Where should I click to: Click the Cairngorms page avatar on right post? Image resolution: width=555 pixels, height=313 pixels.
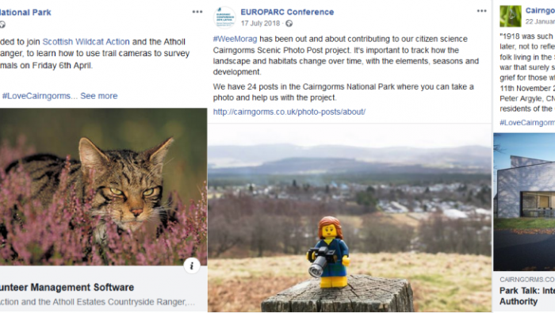[x=511, y=17]
